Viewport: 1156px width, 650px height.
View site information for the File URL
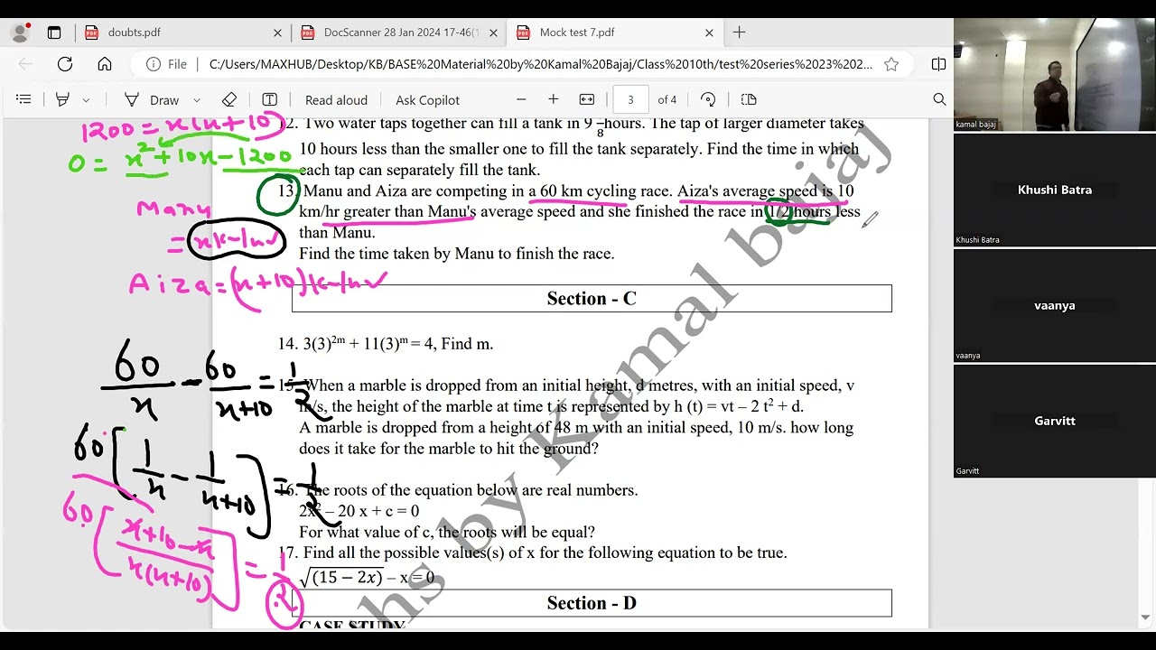pos(166,64)
